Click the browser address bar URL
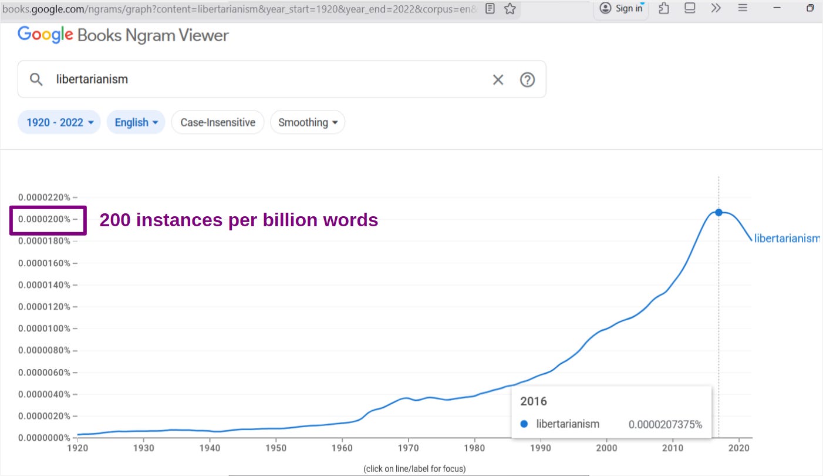823x476 pixels. (240, 9)
